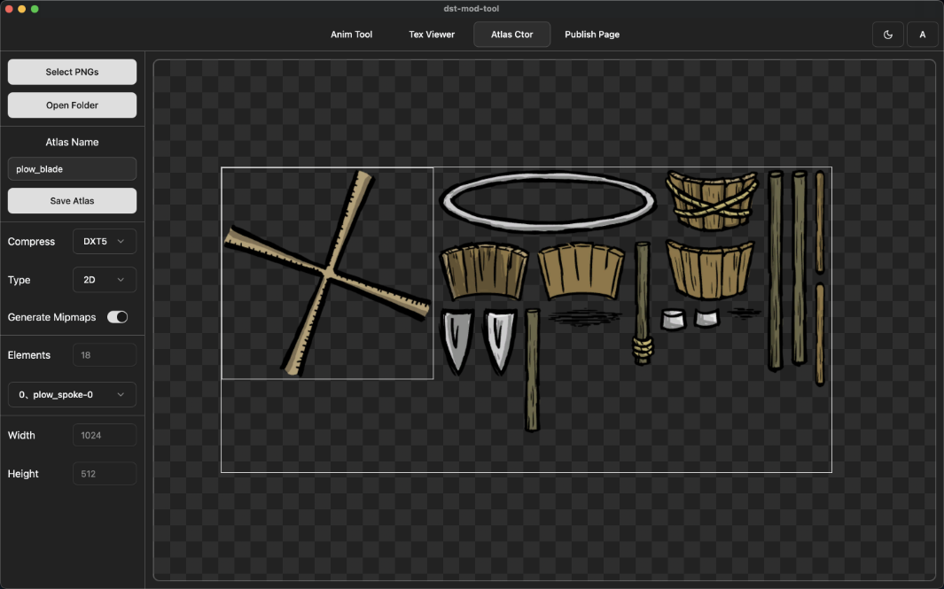This screenshot has height=589, width=944.
Task: Click the Width value field
Action: [x=105, y=436]
